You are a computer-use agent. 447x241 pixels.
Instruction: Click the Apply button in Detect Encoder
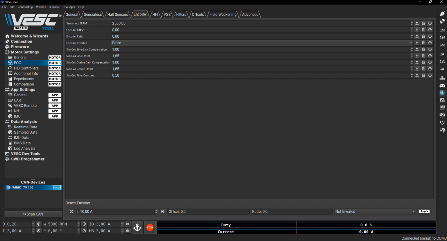[424, 211]
